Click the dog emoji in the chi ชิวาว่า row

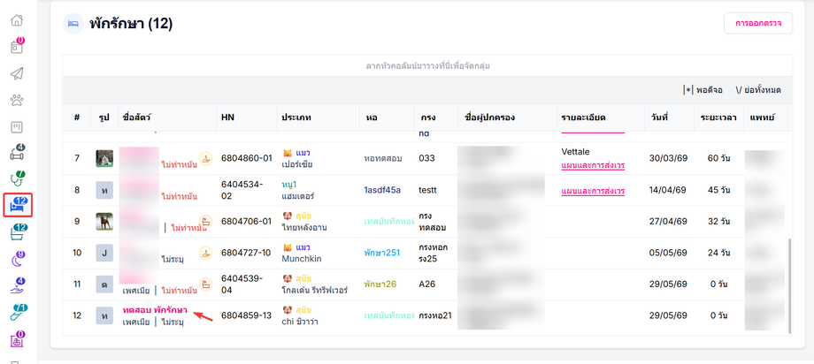pyautogui.click(x=287, y=310)
